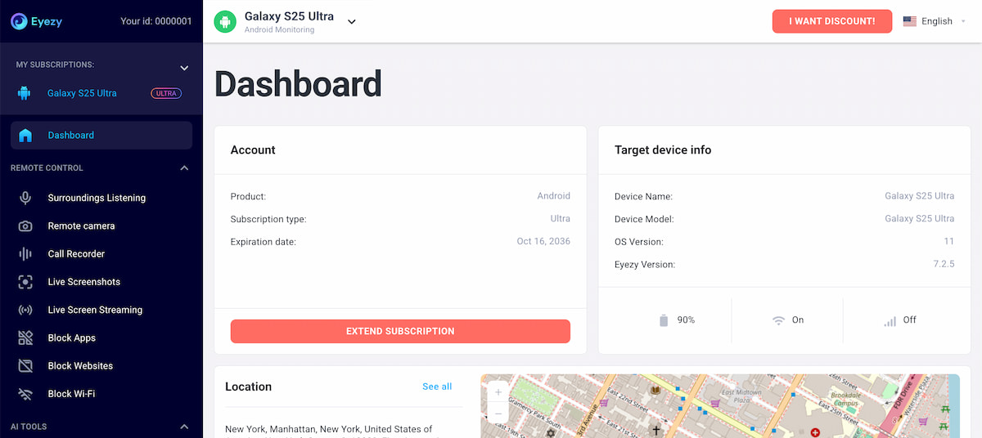This screenshot has height=438, width=982.
Task: Select Galaxy S25 Ultra subscription in sidebar
Action: [x=82, y=93]
